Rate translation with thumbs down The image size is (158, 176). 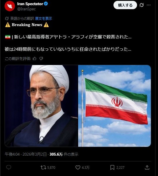click(x=41, y=58)
